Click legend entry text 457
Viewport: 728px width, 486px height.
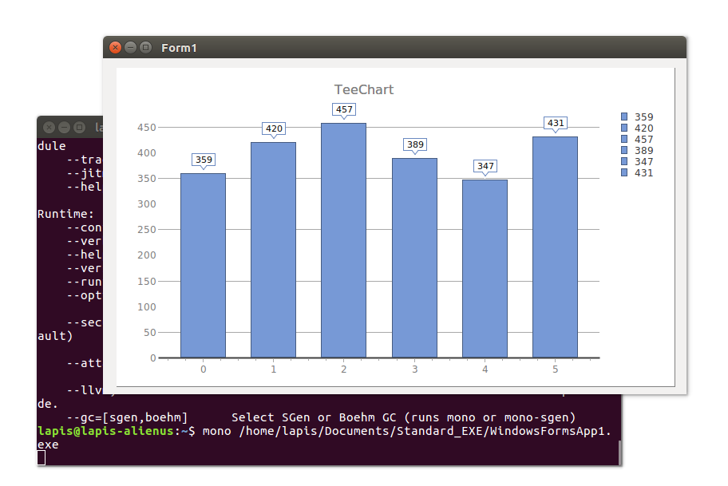click(x=644, y=139)
